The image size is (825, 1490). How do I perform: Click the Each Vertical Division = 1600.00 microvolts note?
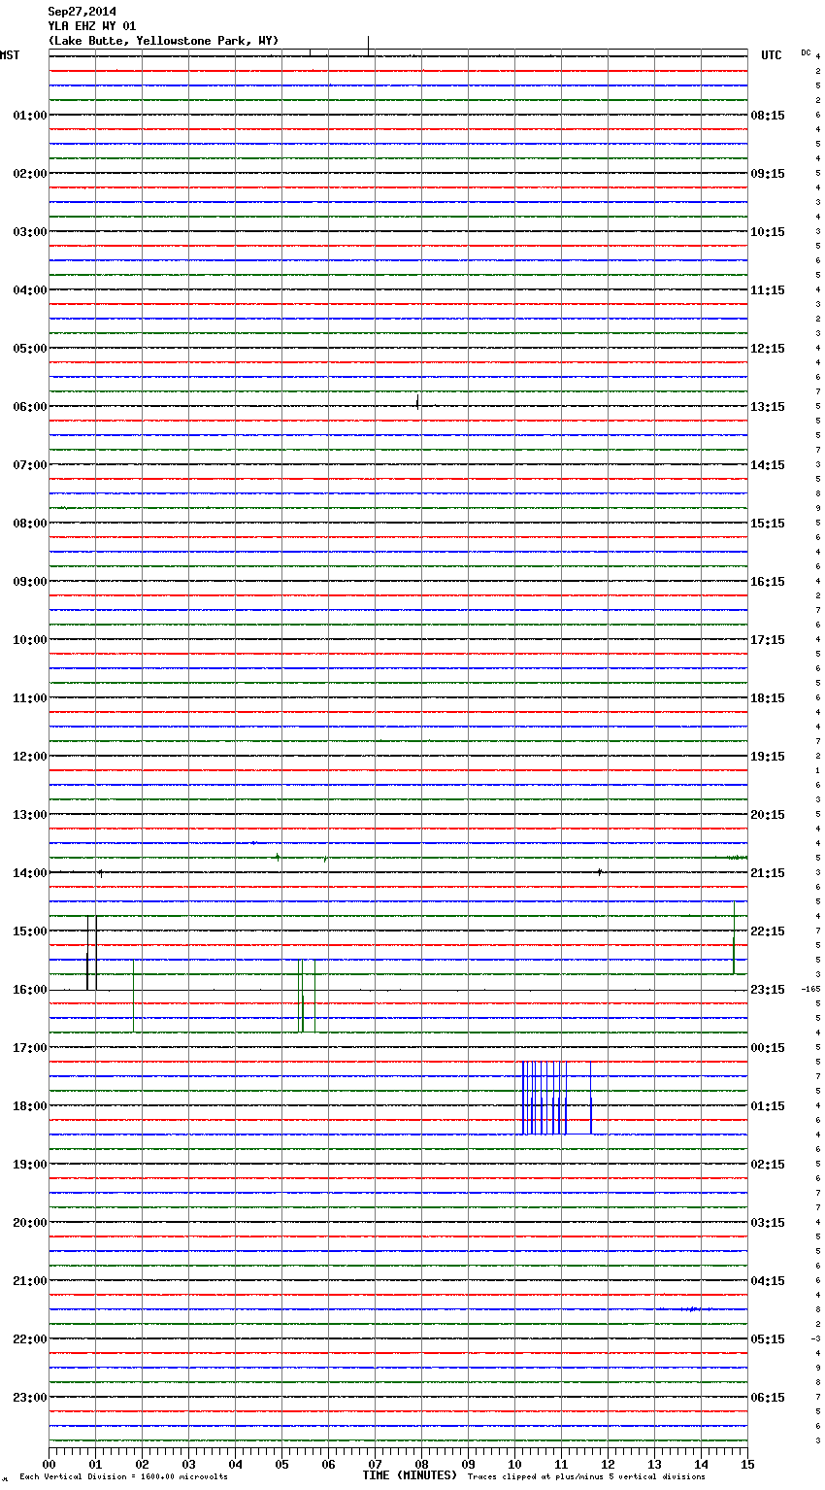tap(123, 1476)
